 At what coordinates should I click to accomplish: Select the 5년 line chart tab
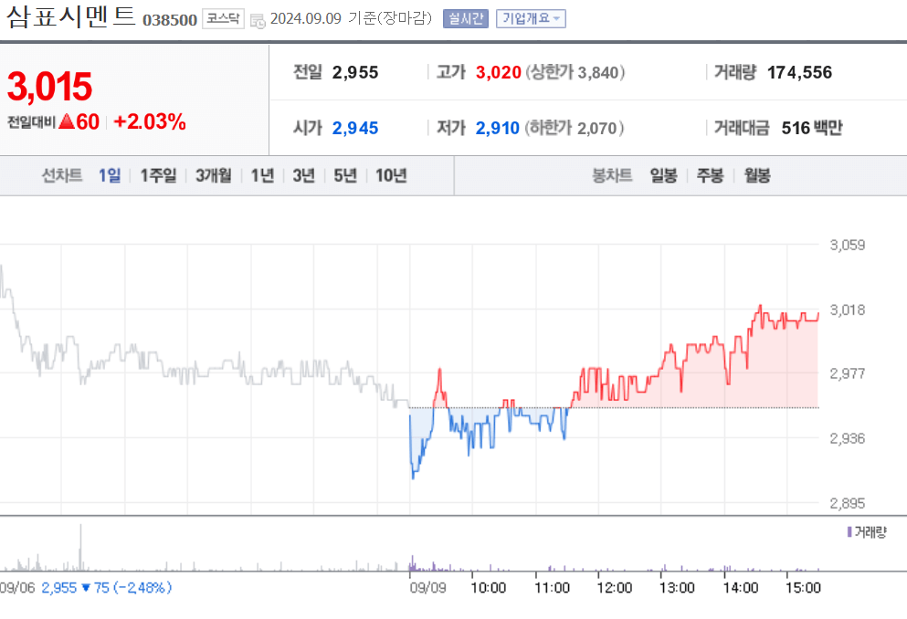click(345, 175)
